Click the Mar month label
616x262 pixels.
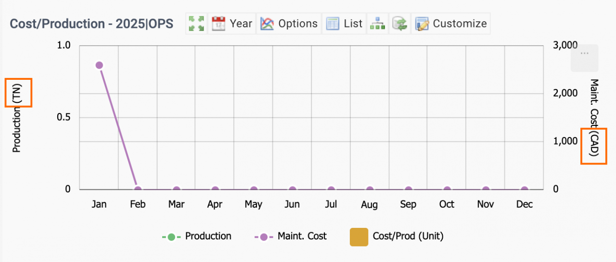[x=177, y=204]
